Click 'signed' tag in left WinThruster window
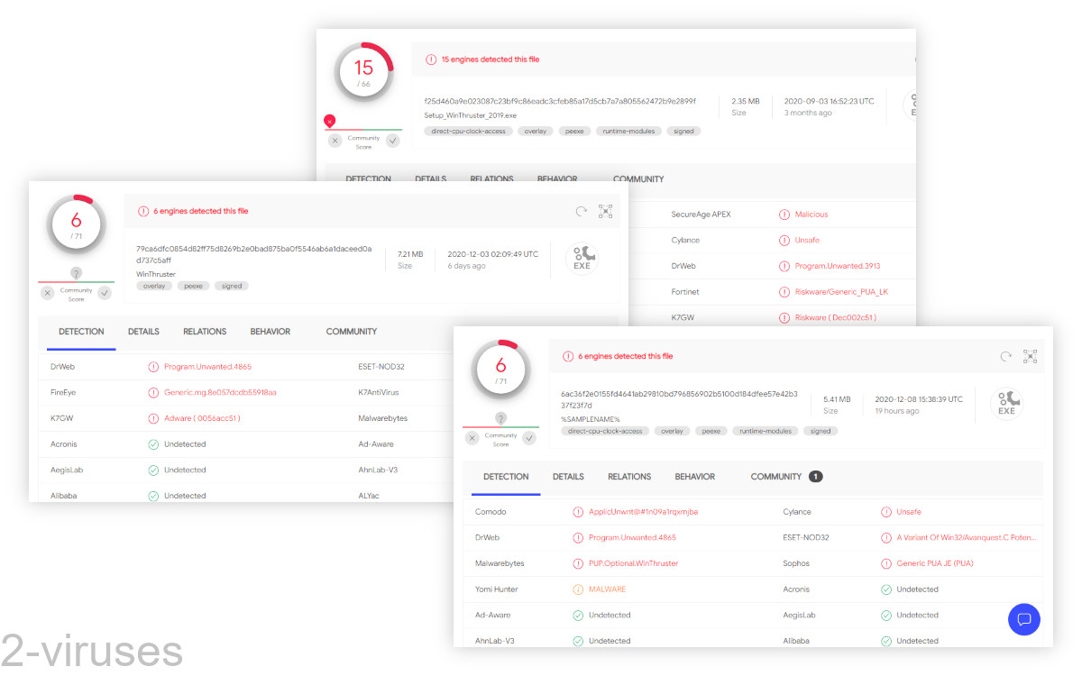 point(232,286)
